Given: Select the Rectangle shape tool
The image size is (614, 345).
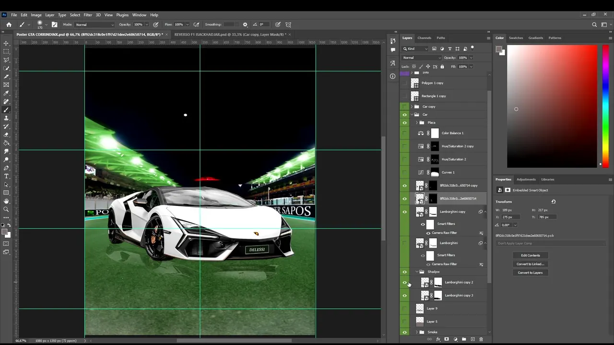Looking at the screenshot, I should pos(6,193).
